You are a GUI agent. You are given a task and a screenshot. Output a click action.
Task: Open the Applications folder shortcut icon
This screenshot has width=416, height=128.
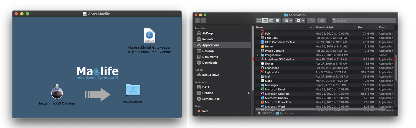tap(133, 91)
